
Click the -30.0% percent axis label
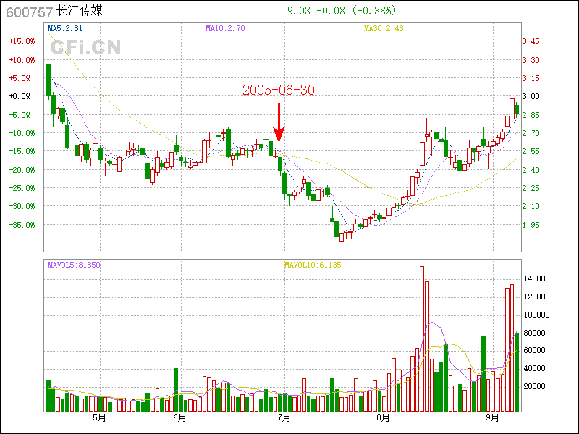pyautogui.click(x=22, y=206)
